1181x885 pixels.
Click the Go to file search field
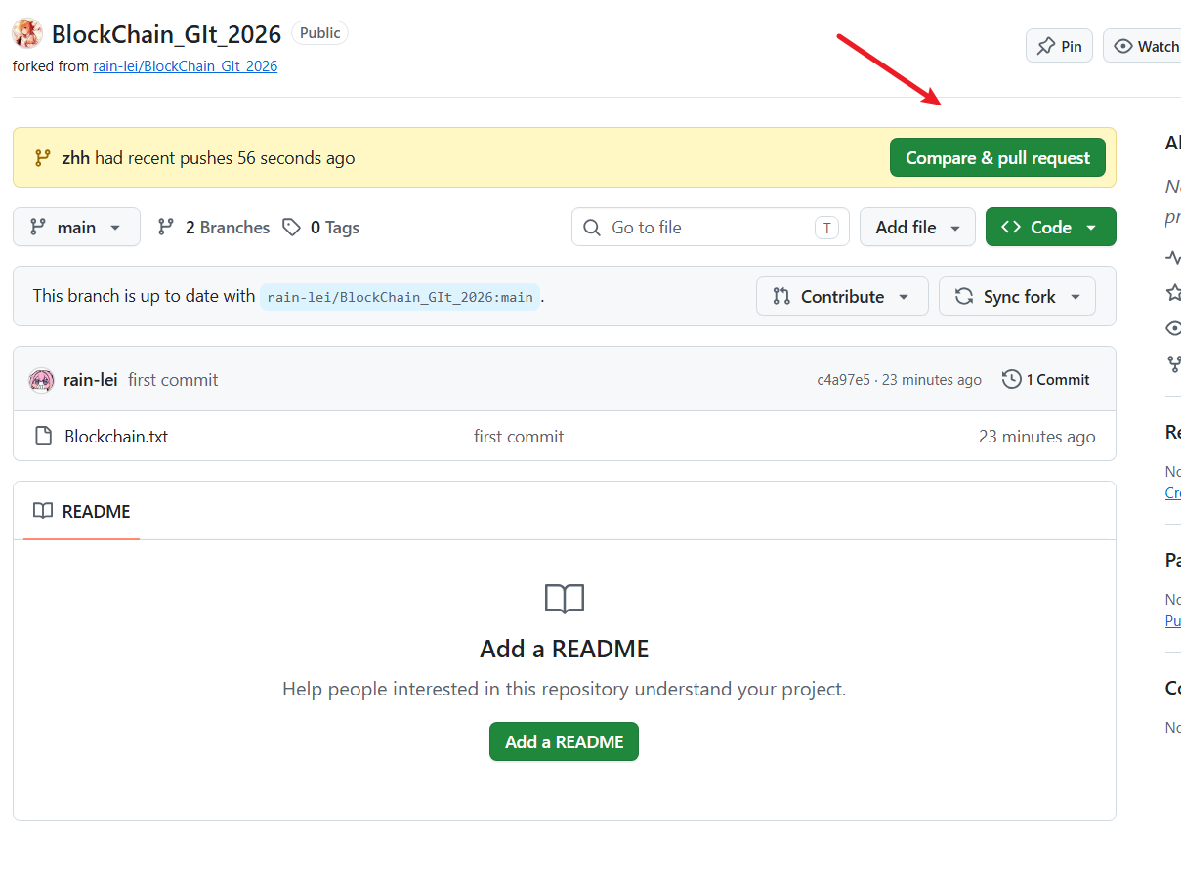click(x=710, y=228)
